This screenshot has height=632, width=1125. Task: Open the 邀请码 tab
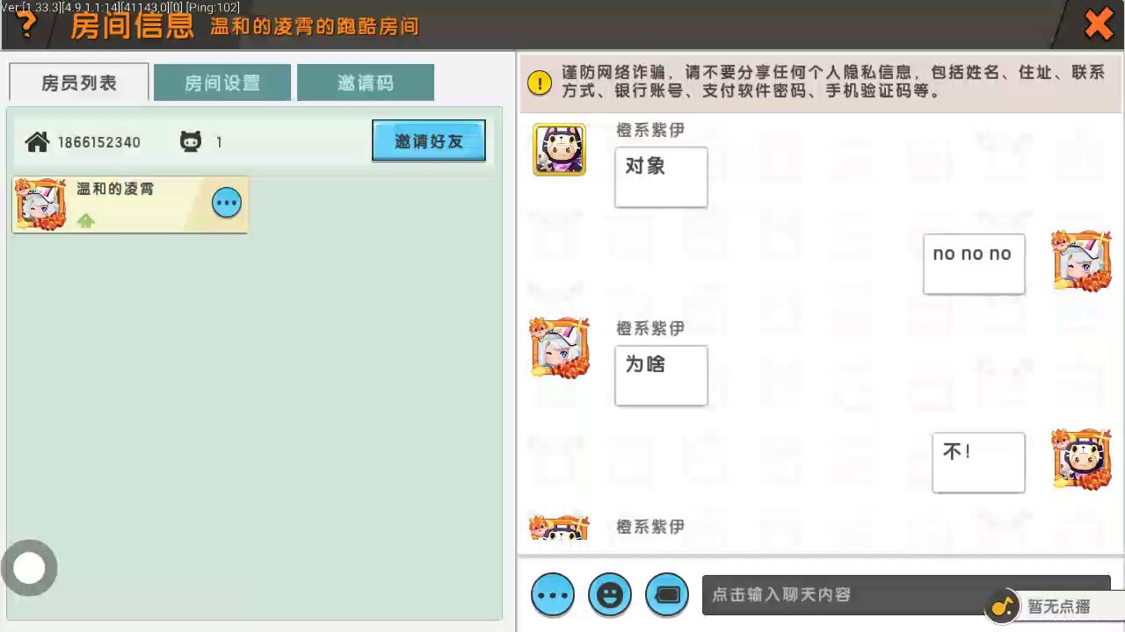(366, 83)
